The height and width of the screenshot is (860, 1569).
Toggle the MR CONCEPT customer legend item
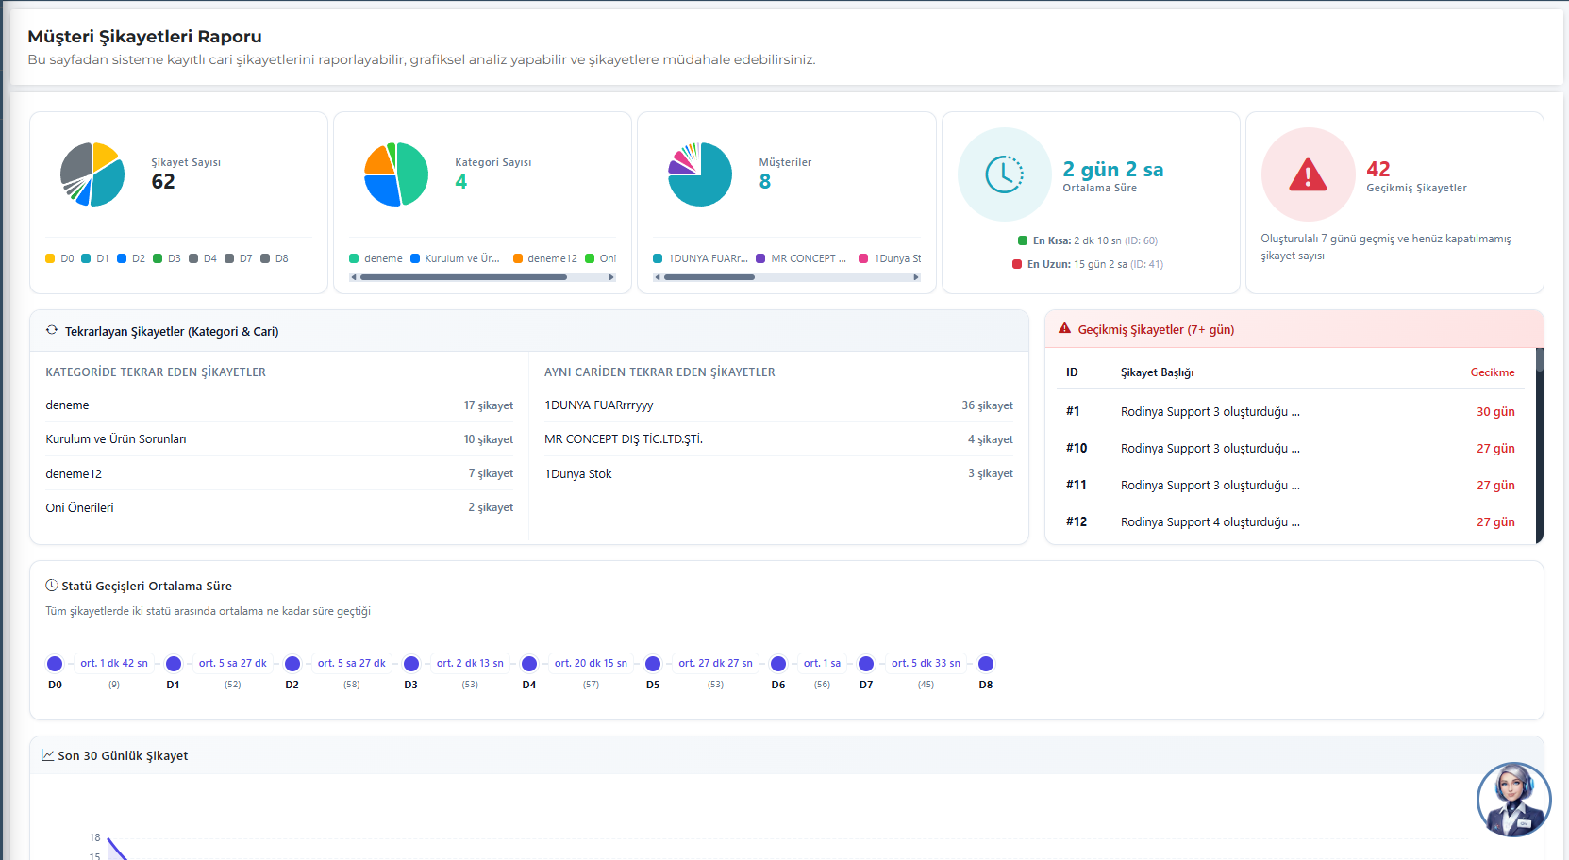click(x=801, y=258)
